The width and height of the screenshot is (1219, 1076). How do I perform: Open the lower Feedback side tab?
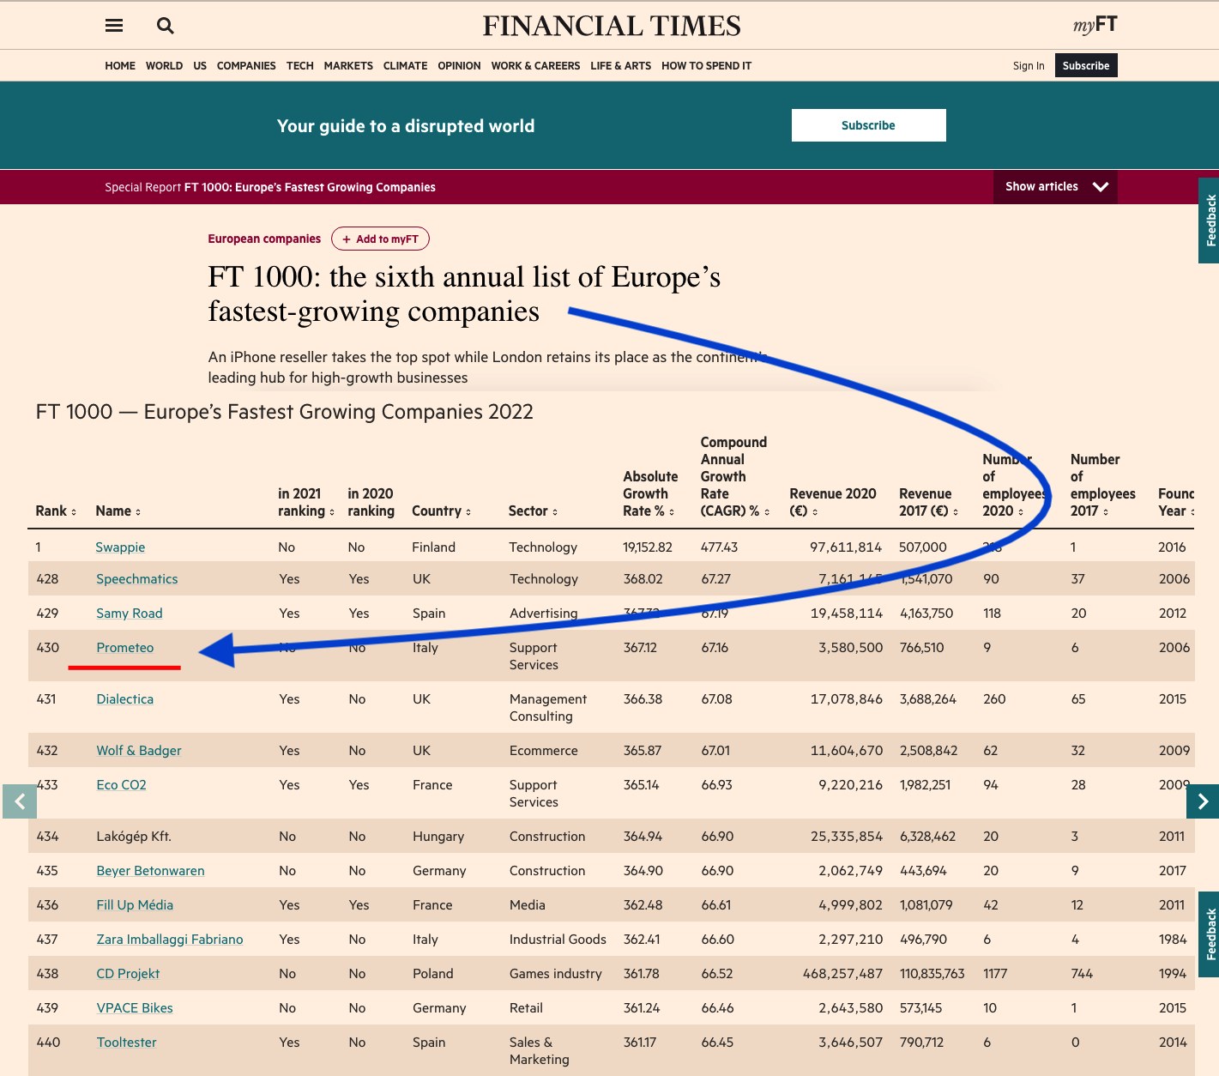(1210, 934)
